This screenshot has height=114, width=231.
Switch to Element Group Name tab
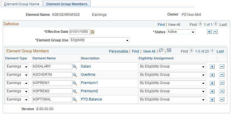pyautogui.click(x=22, y=4)
